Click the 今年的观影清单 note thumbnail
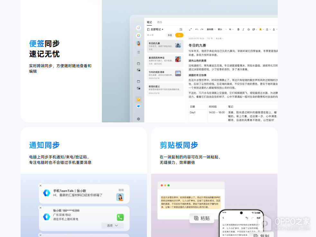Image resolution: width=316 pixels, height=237 pixels. click(178, 73)
